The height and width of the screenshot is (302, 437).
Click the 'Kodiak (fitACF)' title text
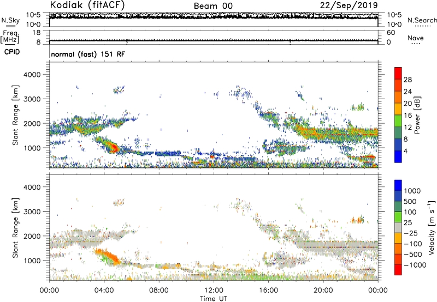(x=87, y=5)
